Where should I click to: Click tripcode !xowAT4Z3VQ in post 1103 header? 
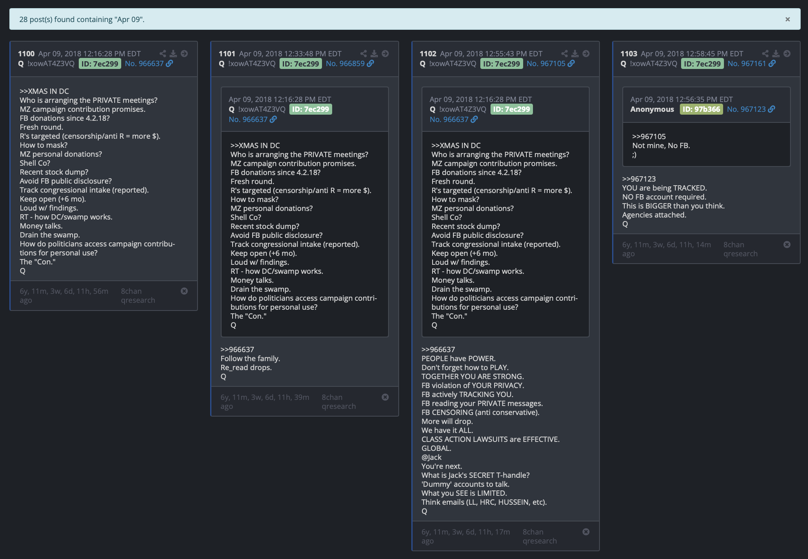coord(653,64)
